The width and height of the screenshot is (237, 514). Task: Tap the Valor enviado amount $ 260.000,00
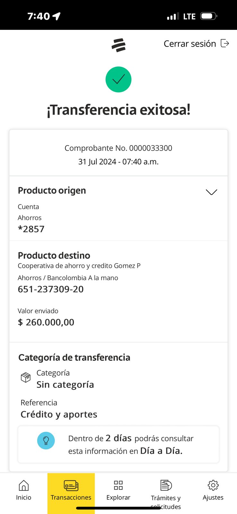[x=46, y=322]
